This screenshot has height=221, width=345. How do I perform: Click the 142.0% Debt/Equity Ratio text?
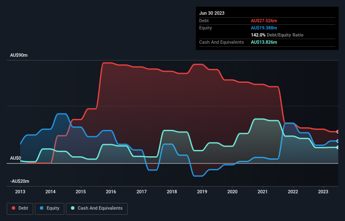click(x=277, y=35)
